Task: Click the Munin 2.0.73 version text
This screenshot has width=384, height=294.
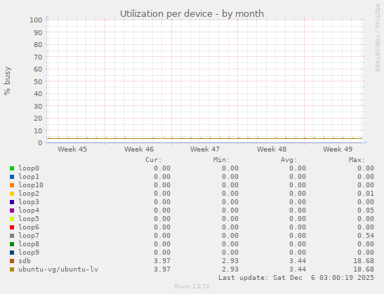Action: [192, 286]
